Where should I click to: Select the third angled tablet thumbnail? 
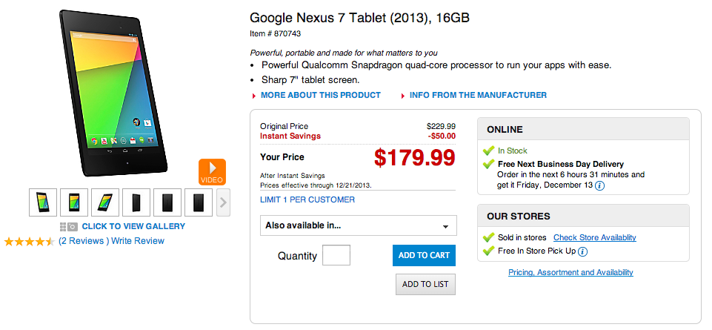coord(105,202)
